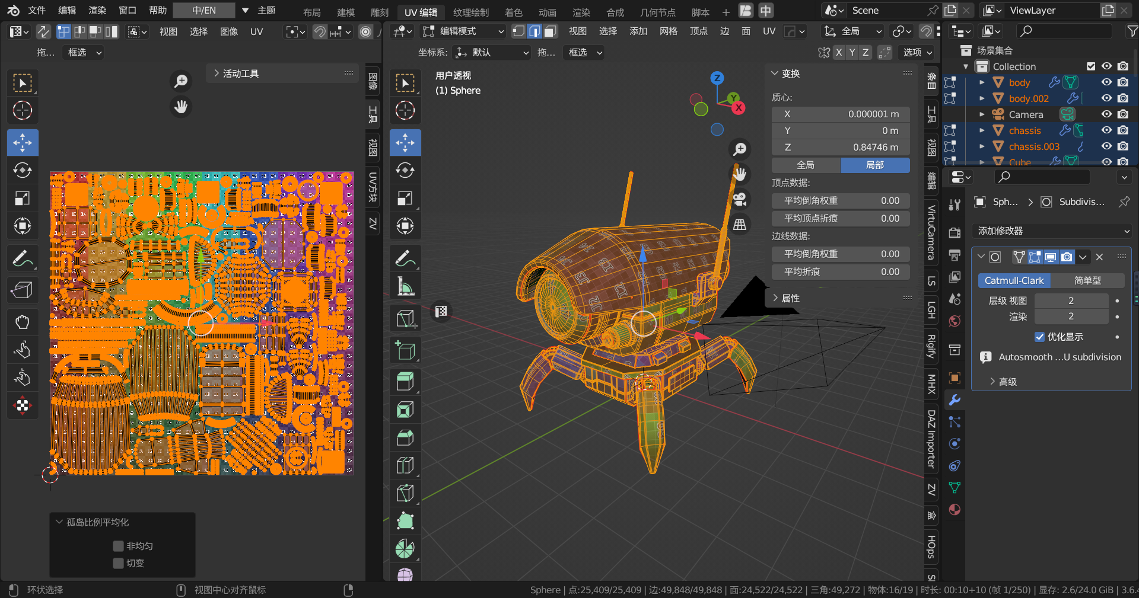This screenshot has width=1139, height=598.
Task: Open the 网格 menu in 3D viewport
Action: click(669, 31)
